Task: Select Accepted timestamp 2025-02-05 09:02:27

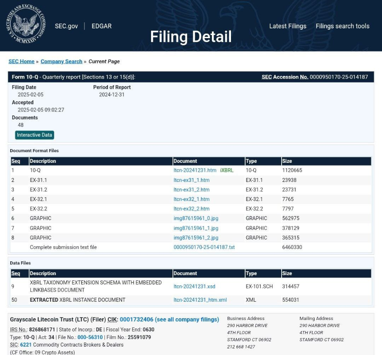Action: [x=41, y=110]
